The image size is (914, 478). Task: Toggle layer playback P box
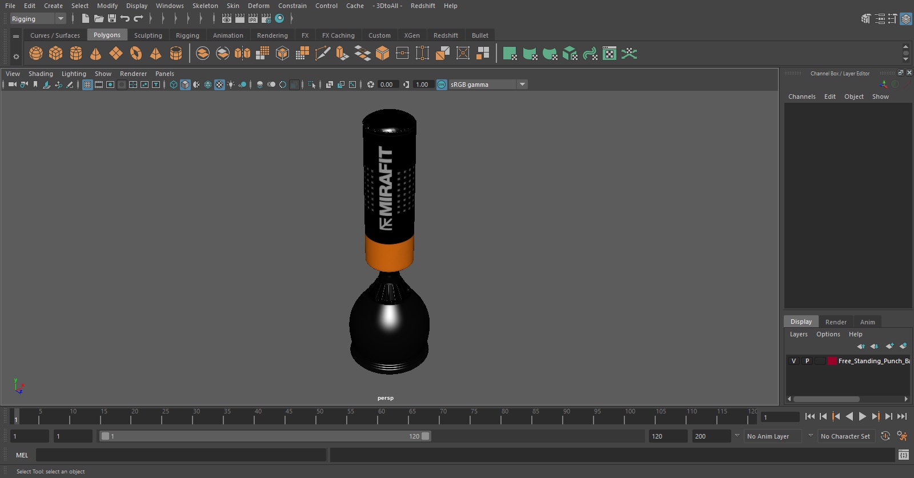click(807, 361)
